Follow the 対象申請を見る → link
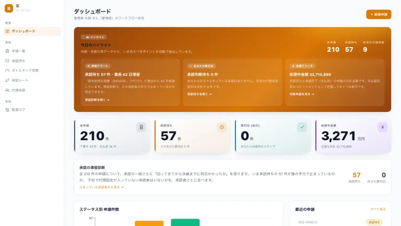Image resolution: width=401 pixels, height=226 pixels. coord(302,94)
